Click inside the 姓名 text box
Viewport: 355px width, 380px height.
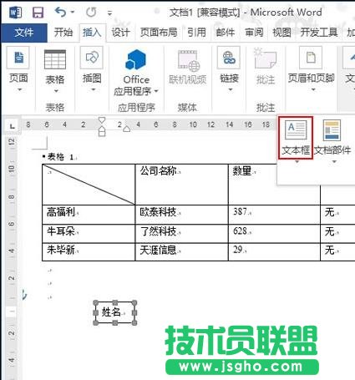tap(114, 312)
